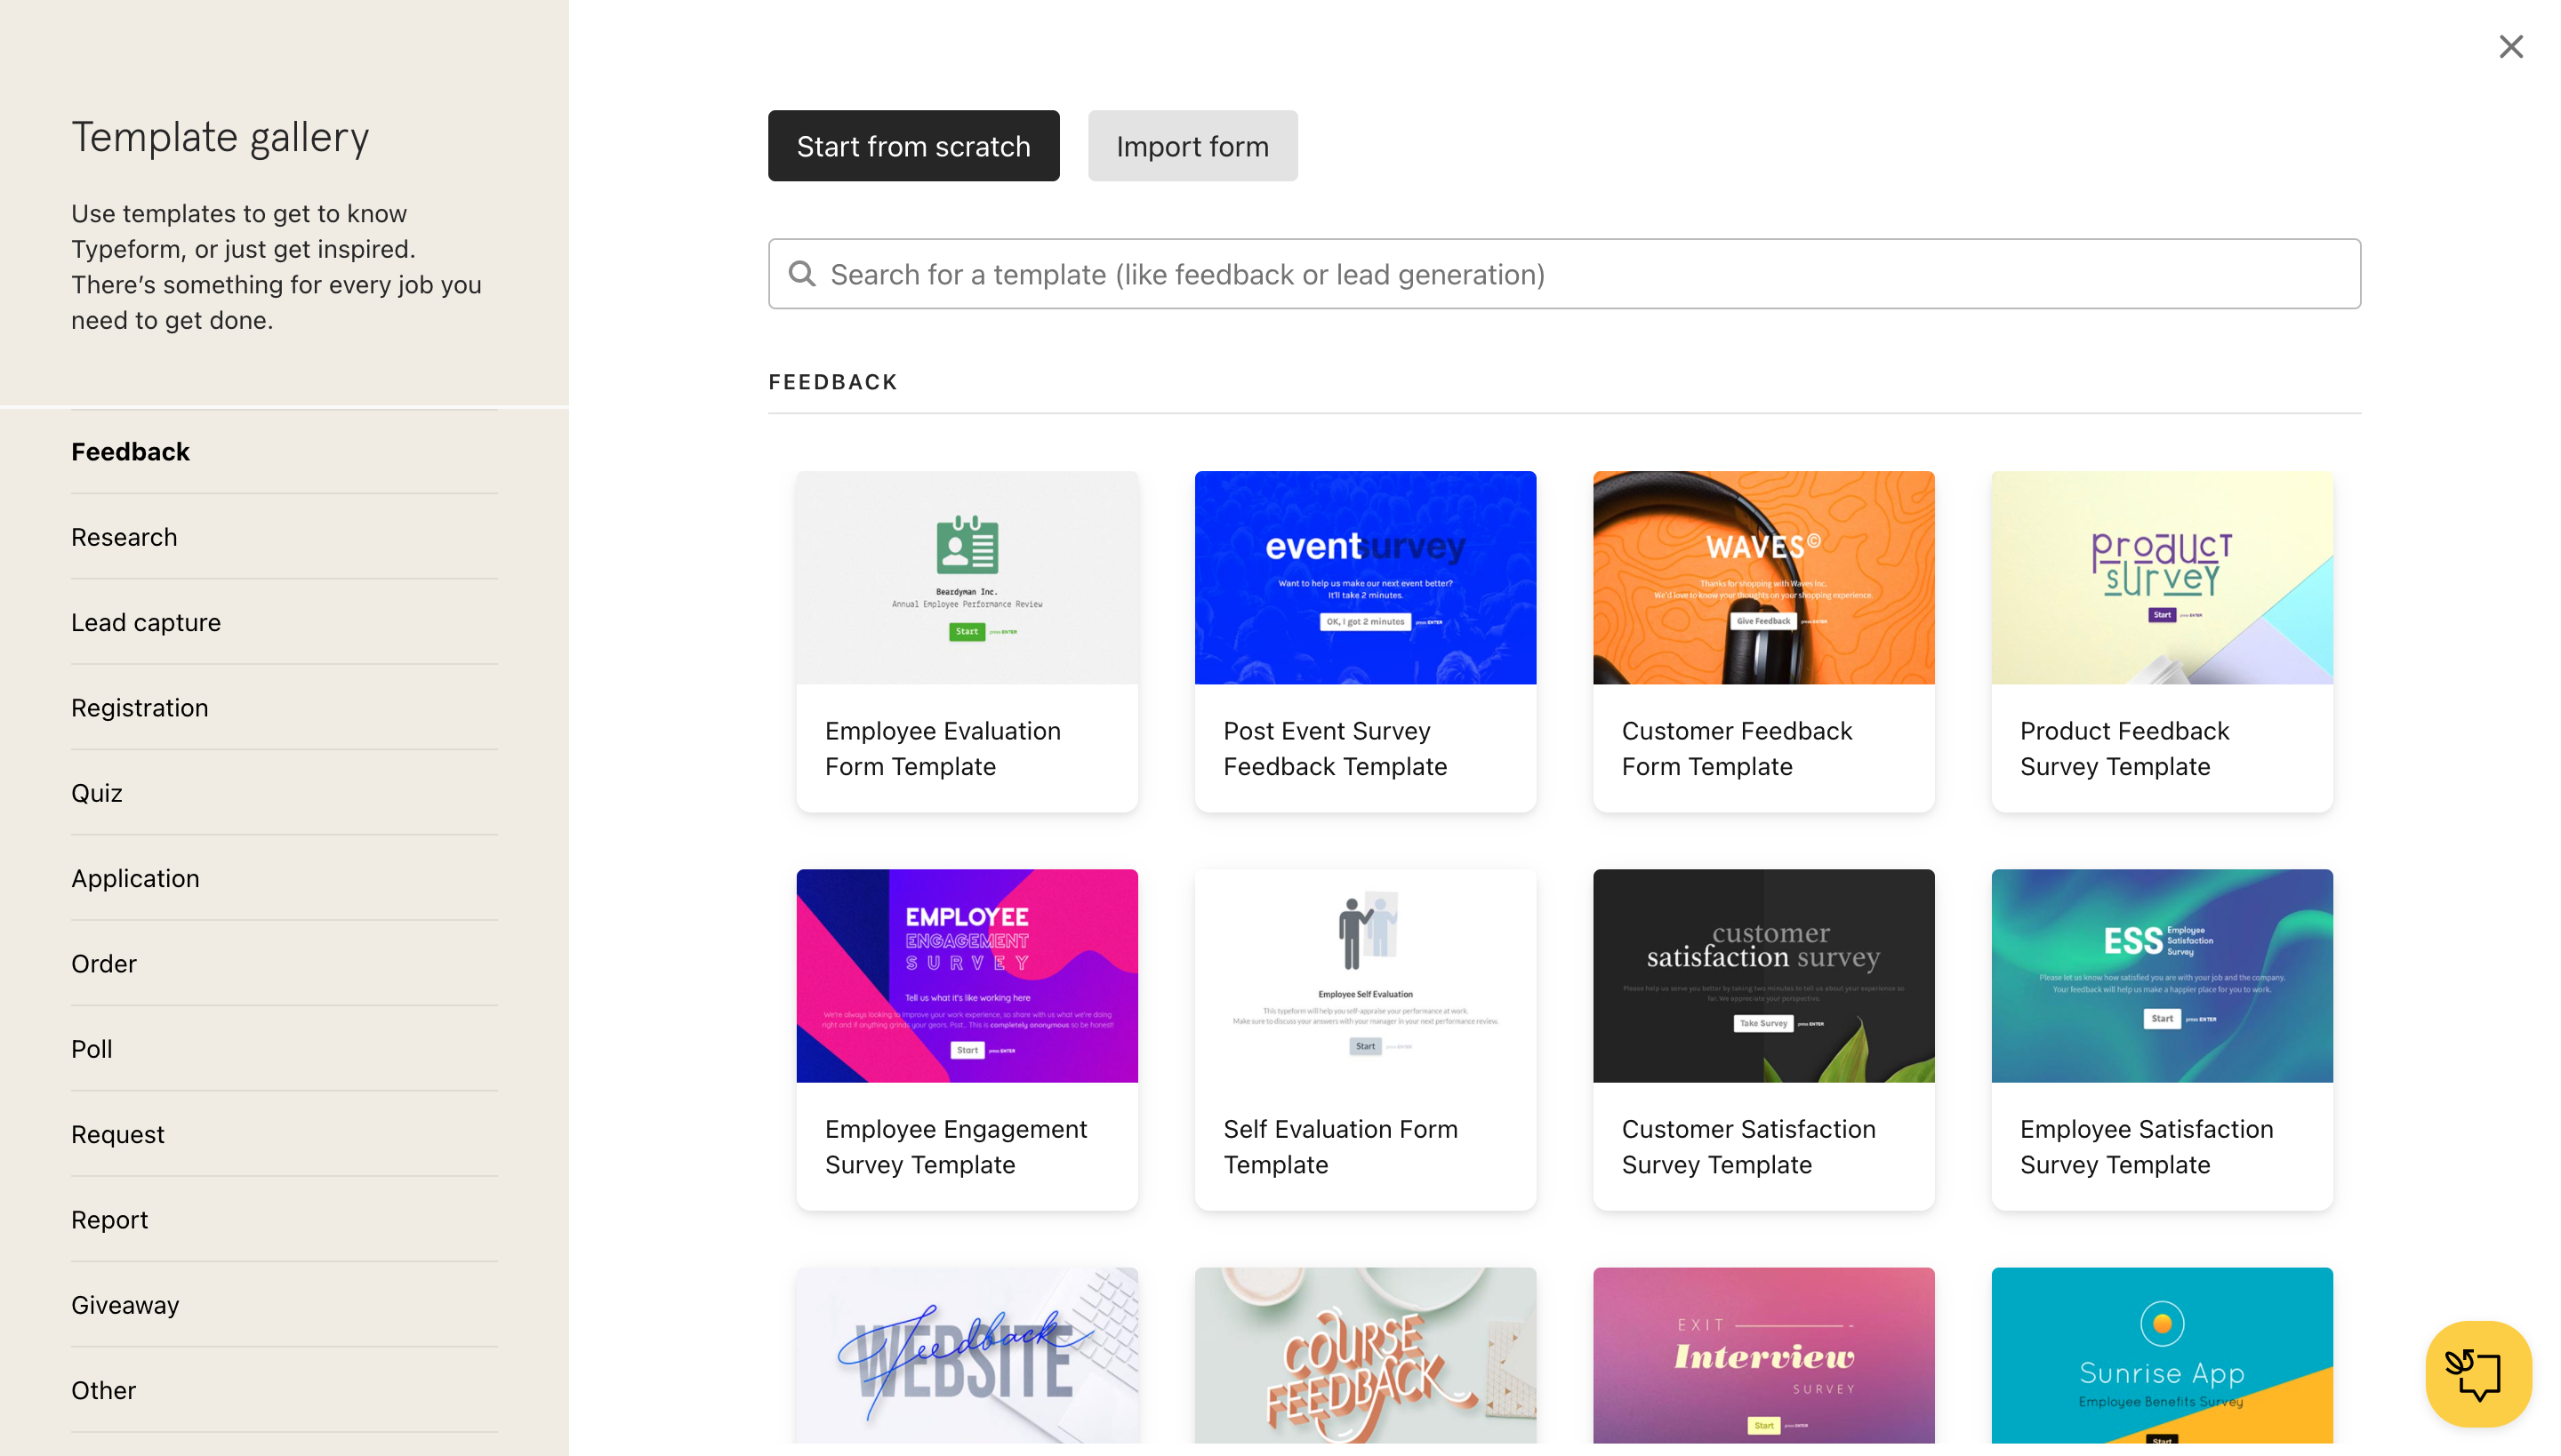Select the Request category
2561x1456 pixels.
point(285,1134)
